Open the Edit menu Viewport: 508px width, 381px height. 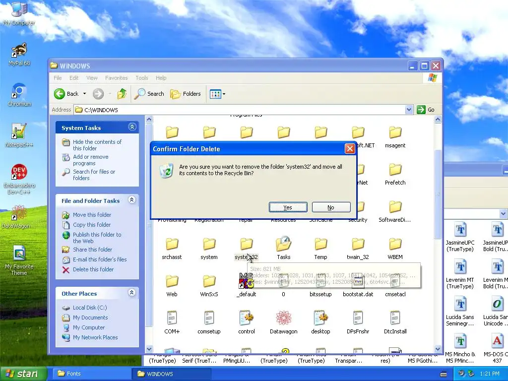[x=74, y=78]
